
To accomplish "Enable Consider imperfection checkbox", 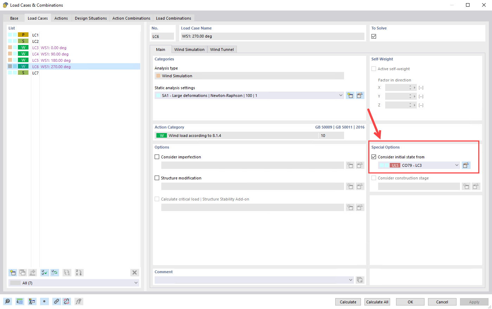I will coord(157,157).
